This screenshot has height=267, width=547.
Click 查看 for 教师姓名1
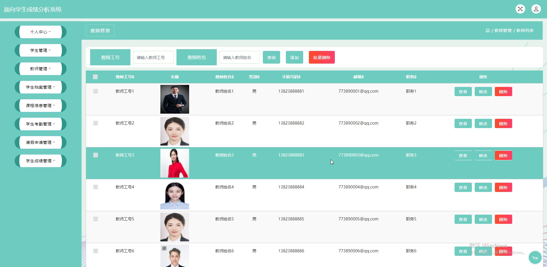coord(463,91)
